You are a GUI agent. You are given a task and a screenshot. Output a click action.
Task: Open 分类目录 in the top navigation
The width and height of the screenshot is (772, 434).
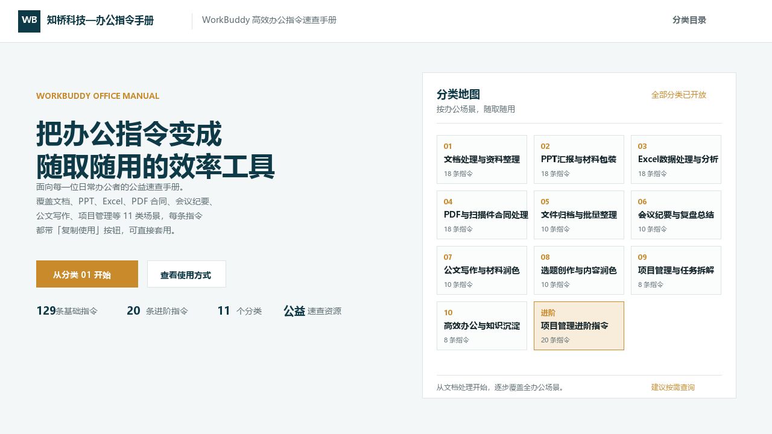click(689, 20)
